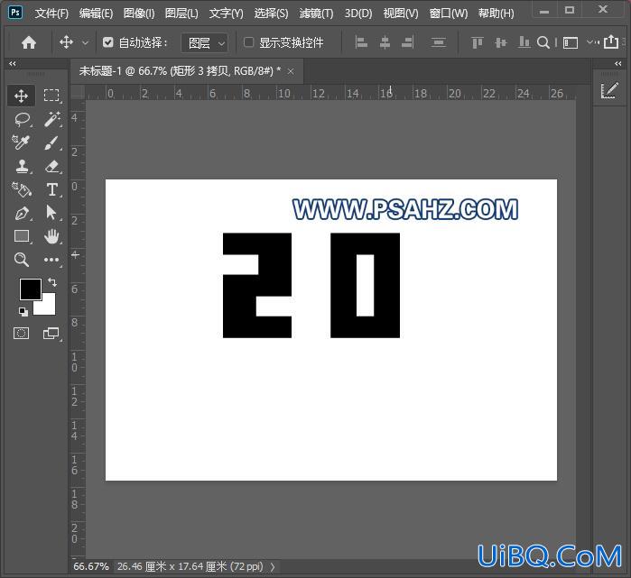Open the 3D(D) menu

[x=358, y=14]
